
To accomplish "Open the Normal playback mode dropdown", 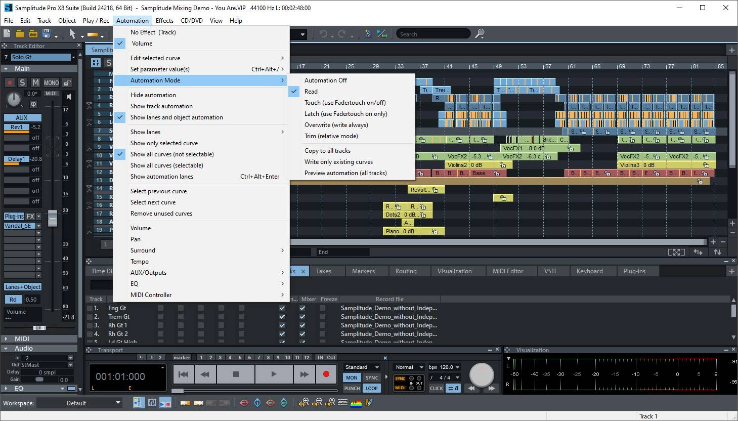I will click(409, 367).
